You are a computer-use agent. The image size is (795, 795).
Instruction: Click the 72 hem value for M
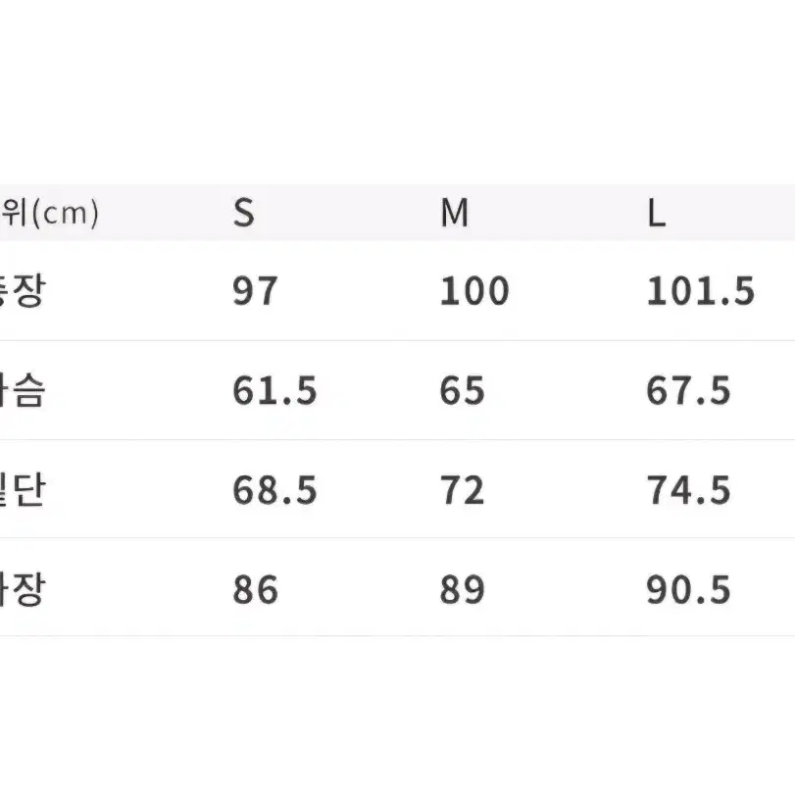[x=462, y=490]
